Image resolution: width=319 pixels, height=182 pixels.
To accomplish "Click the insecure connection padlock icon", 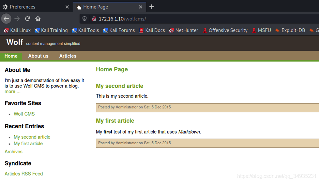I will [94, 19].
